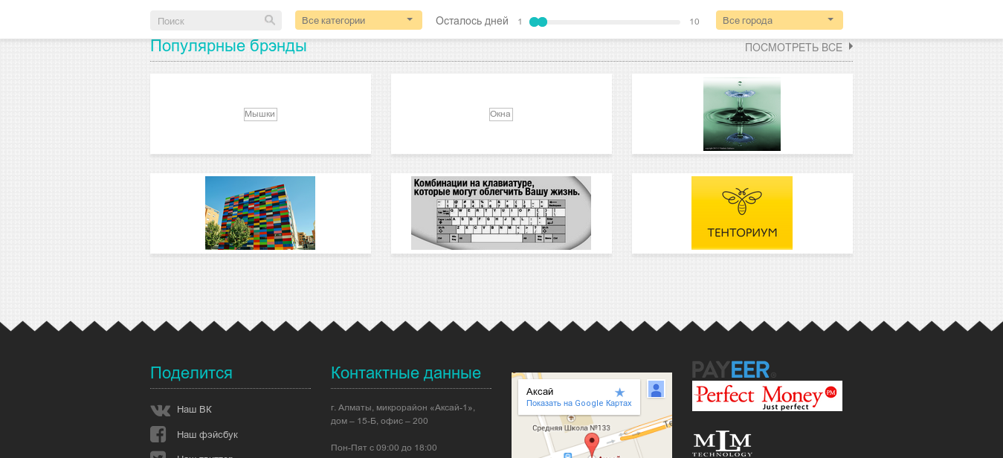Open the Мышки brand card
Viewport: 1003px width, 458px height.
(260, 114)
